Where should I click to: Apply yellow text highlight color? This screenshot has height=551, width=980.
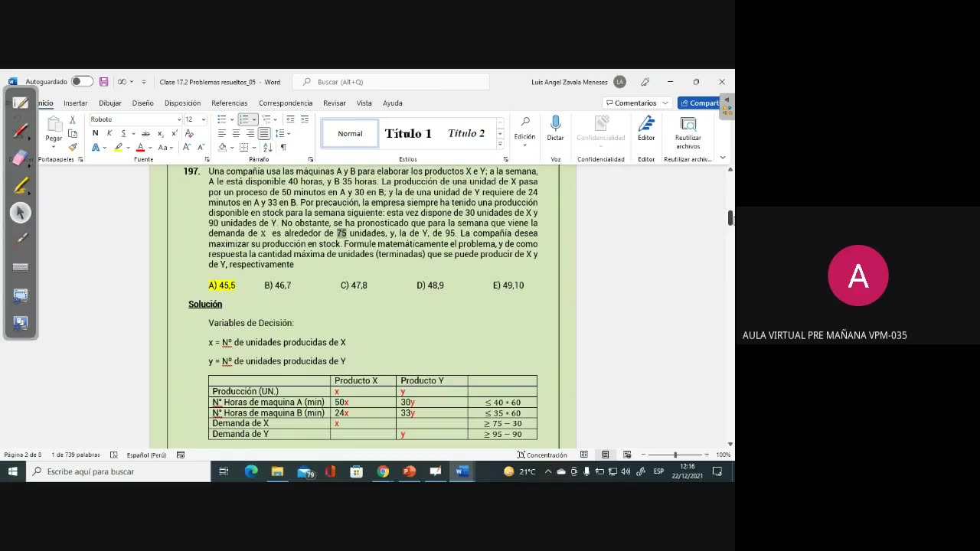coord(118,147)
